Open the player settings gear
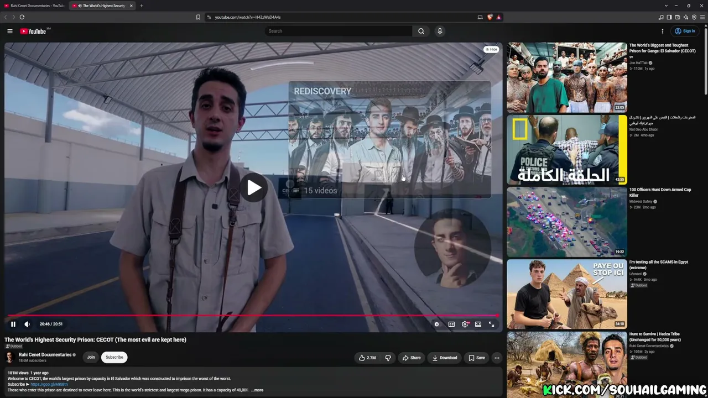The width and height of the screenshot is (708, 398). pyautogui.click(x=465, y=324)
